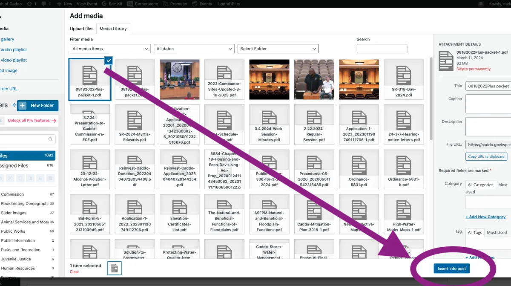The image size is (511, 286).
Task: Click the Events icon in admin bar
Action: 195,4
